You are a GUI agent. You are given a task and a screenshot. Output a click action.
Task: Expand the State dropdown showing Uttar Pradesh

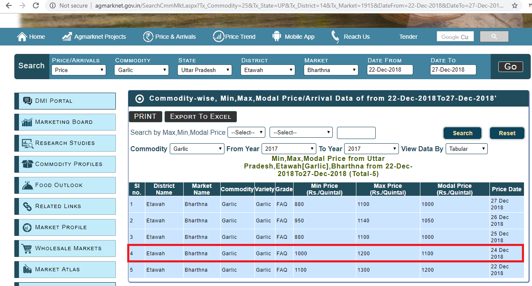[x=204, y=70]
